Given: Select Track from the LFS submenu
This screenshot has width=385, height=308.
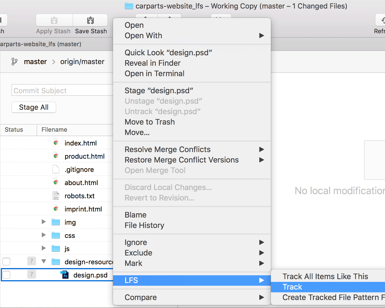Looking at the screenshot, I should click(x=292, y=287).
